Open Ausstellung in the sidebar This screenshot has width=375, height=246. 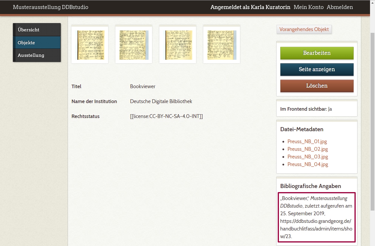point(37,55)
